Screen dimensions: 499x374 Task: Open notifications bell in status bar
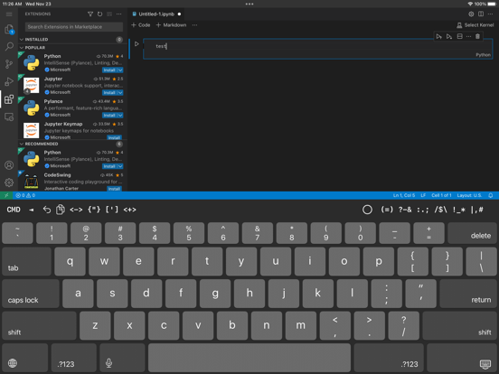490,195
